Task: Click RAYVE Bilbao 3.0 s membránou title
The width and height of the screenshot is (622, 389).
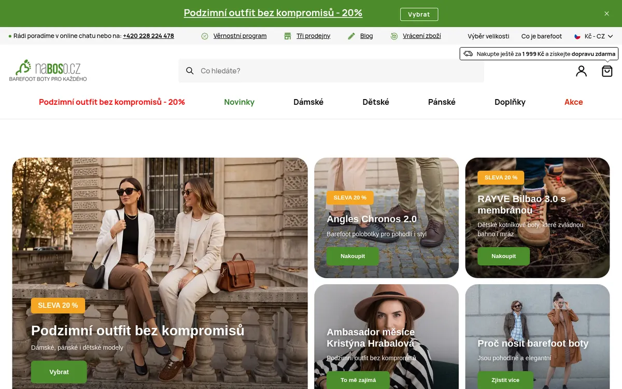Action: tap(521, 204)
